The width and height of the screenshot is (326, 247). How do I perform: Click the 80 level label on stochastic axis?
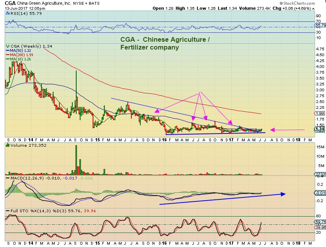(318, 216)
